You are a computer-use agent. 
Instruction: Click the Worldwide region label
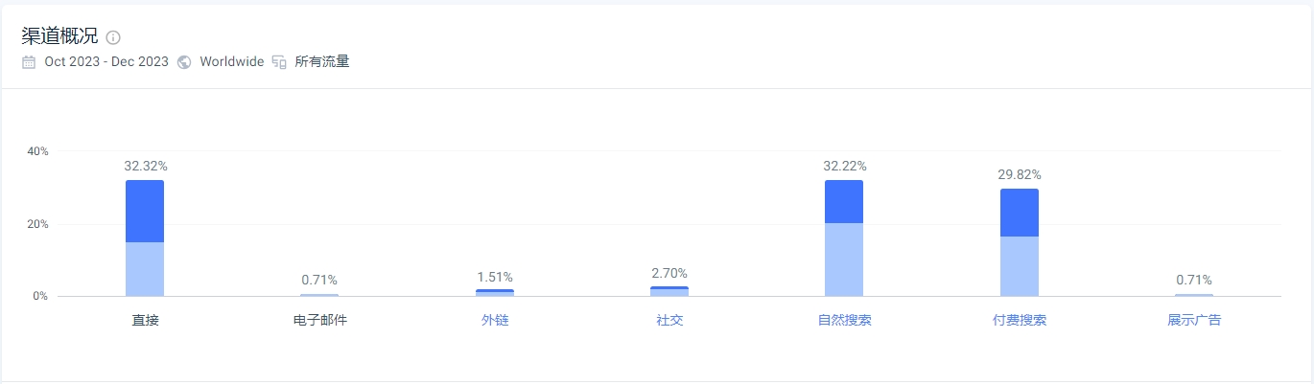232,62
